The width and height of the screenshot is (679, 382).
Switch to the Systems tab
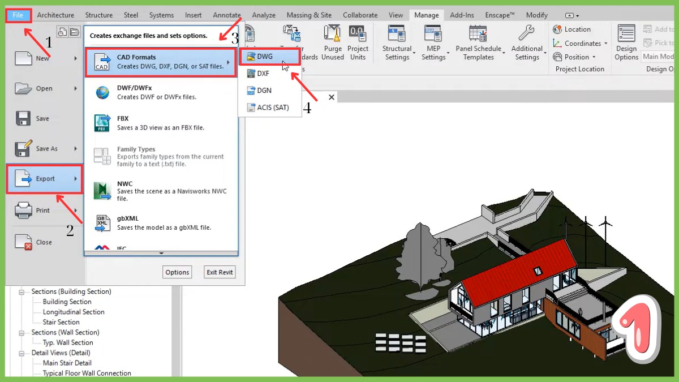pos(162,15)
